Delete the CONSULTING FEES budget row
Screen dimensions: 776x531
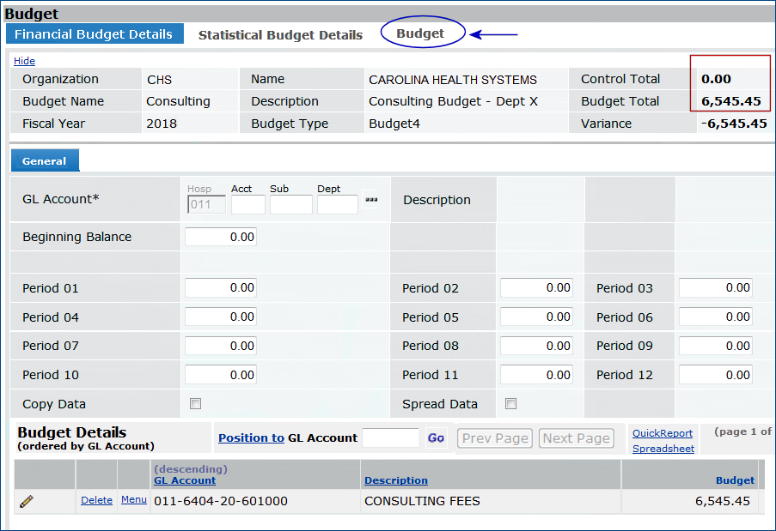point(96,500)
